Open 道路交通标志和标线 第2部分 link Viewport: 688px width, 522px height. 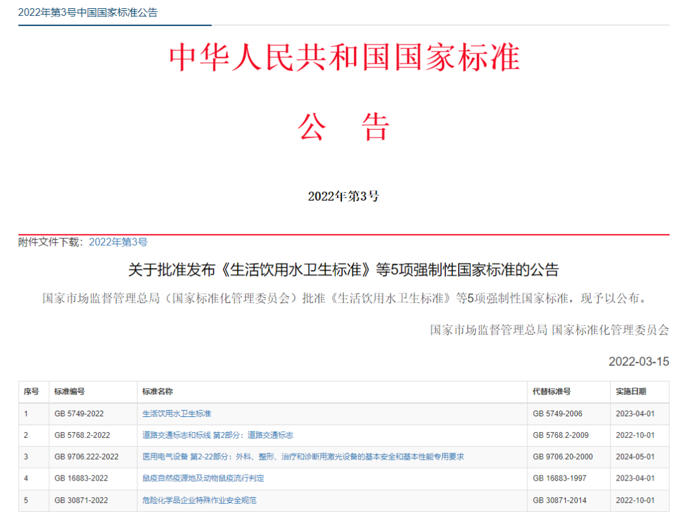point(218,435)
